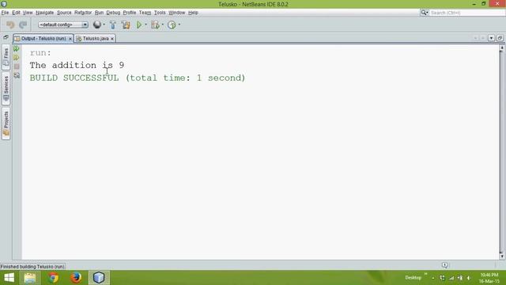
Task: Click 'Finished building Telusko (run)' status text
Action: tap(32, 267)
